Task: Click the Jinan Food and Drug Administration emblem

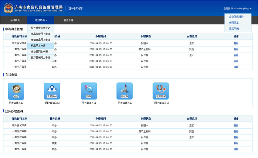Action: pos(8,8)
